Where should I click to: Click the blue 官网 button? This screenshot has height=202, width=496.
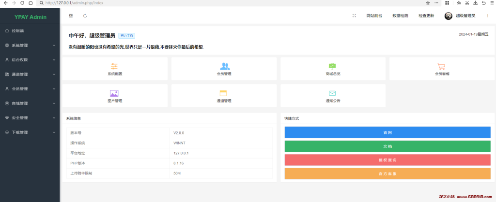[387, 132]
